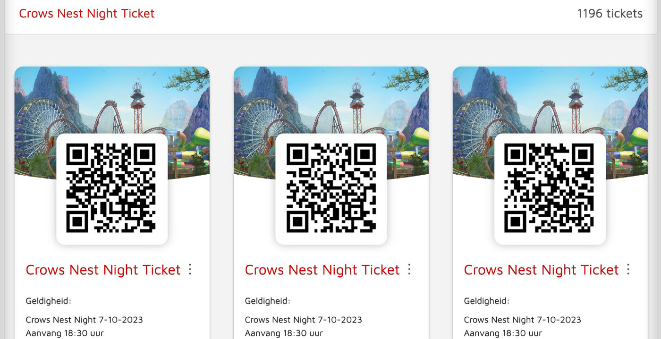
Task: Open the three-dot menu on the right ticket card
Action: click(x=628, y=269)
